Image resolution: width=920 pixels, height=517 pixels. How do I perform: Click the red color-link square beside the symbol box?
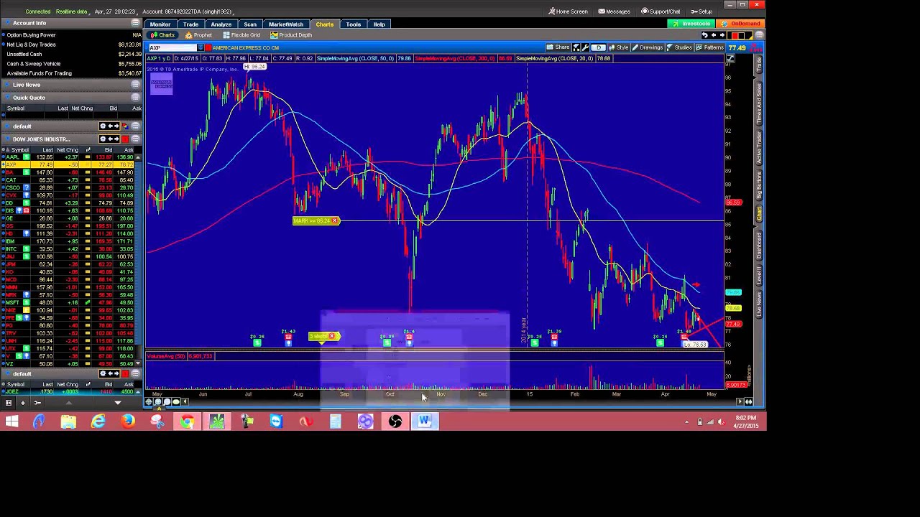208,47
